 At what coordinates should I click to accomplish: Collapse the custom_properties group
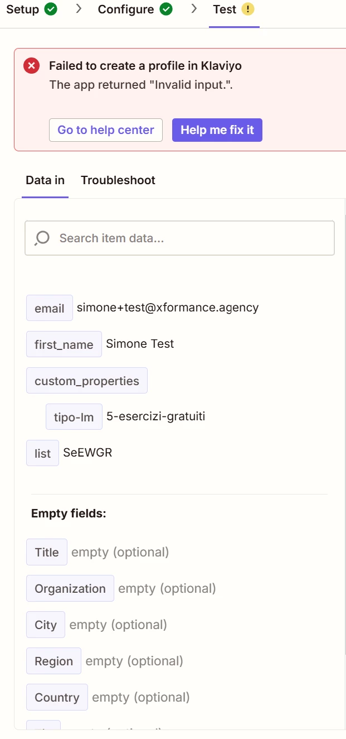[x=87, y=381]
